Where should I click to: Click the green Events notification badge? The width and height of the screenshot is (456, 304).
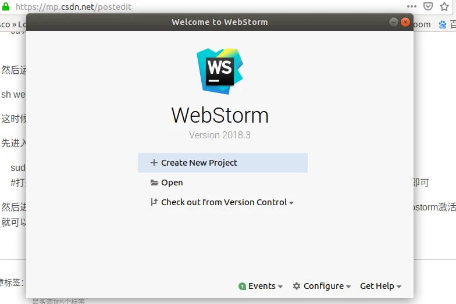tap(242, 286)
